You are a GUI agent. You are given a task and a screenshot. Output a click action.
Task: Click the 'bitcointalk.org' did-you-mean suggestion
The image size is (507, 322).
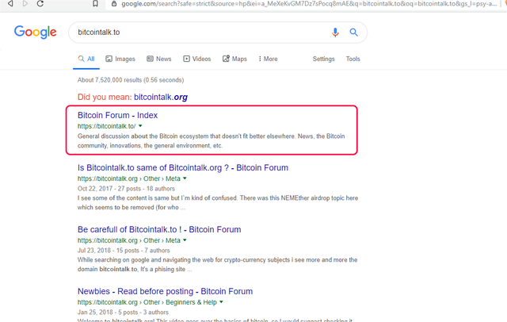coord(161,97)
